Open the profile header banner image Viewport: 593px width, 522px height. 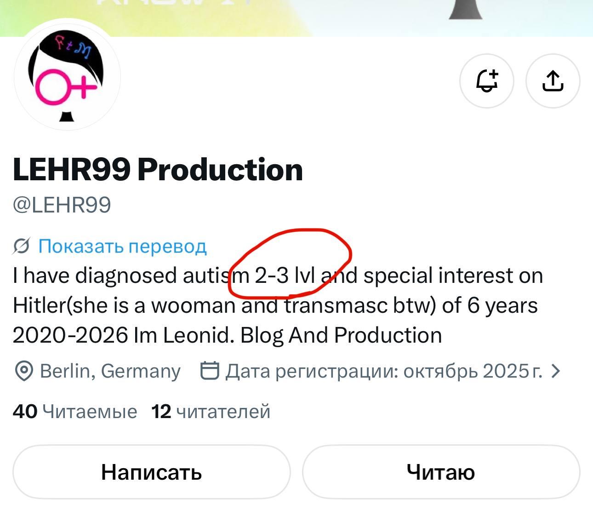pos(296,18)
